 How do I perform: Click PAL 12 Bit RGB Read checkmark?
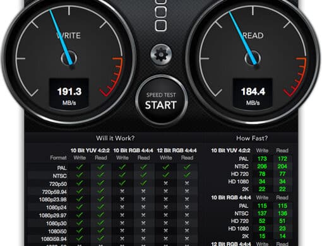click(x=187, y=167)
